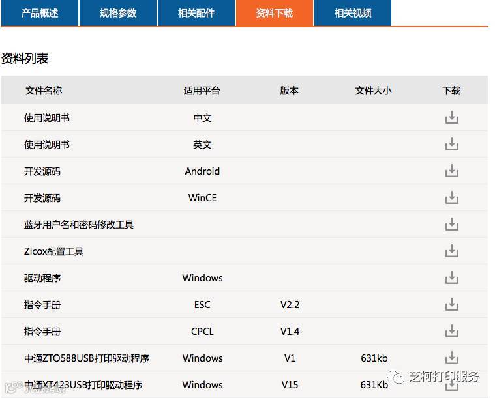Click the V15 version cell
495x398 pixels.
pos(290,385)
